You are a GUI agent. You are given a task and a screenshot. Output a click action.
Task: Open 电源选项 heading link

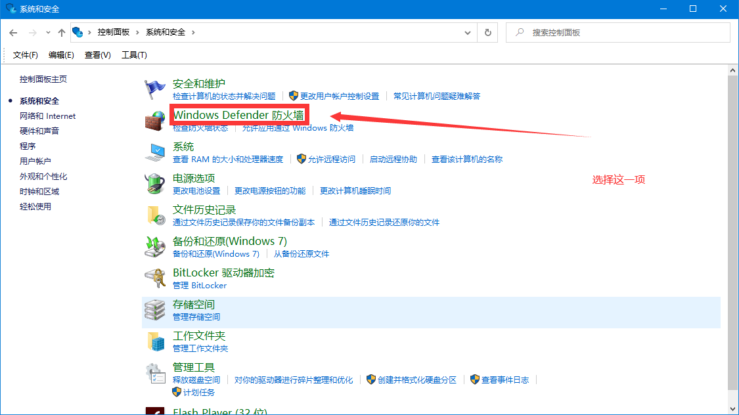[194, 178]
